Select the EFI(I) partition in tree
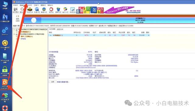The height and width of the screenshot is (111, 195). pos(23,39)
